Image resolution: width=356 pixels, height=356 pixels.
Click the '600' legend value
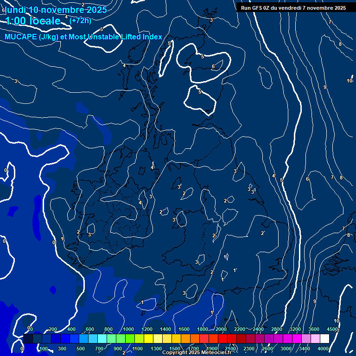pyautogui.click(x=89, y=329)
